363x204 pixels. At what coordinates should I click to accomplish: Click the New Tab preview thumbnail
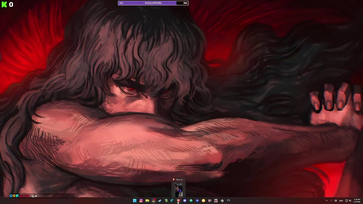(179, 190)
